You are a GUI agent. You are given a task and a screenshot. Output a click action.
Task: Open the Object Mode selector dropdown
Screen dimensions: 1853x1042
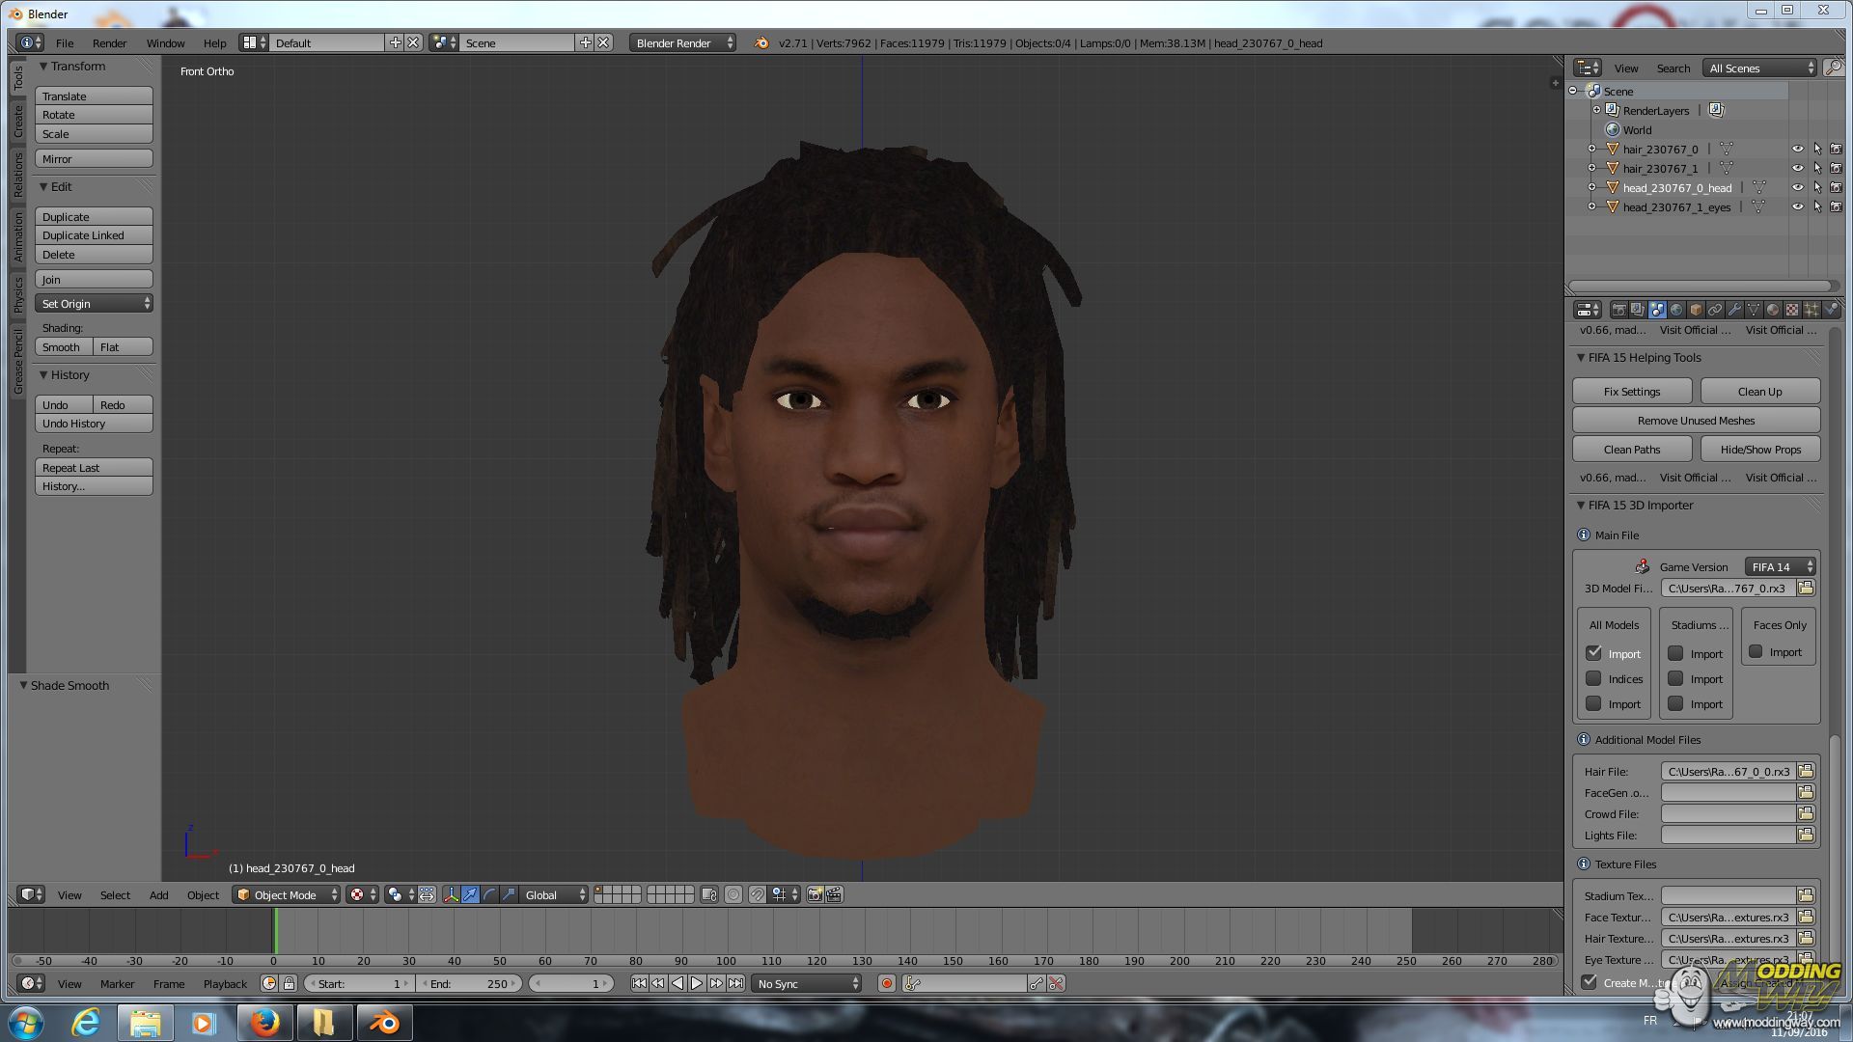287,894
